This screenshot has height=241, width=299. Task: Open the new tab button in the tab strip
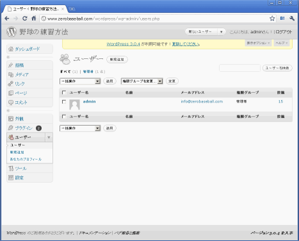point(72,9)
